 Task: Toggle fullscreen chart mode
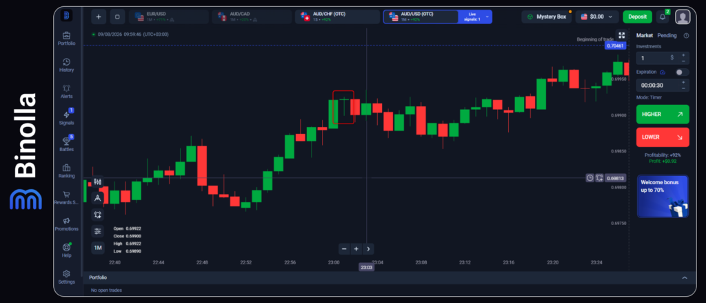pyautogui.click(x=622, y=35)
